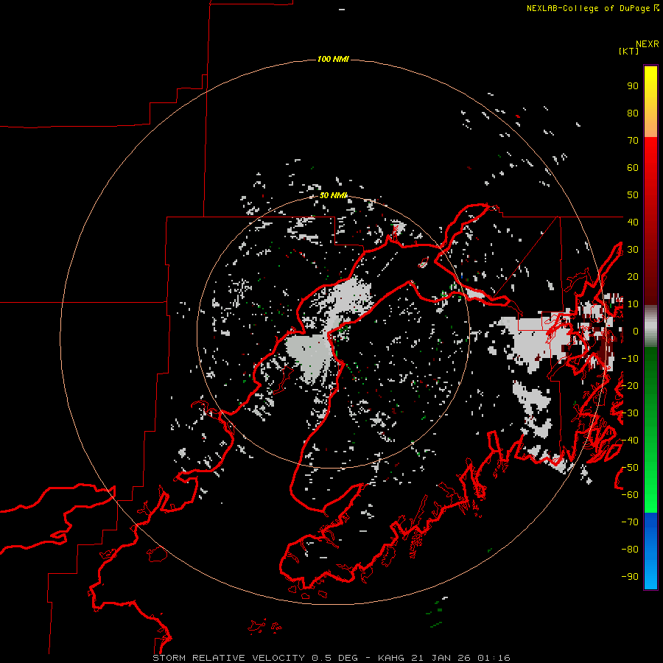Click the -70 value on velocity scale
663x663 pixels.
tap(630, 522)
